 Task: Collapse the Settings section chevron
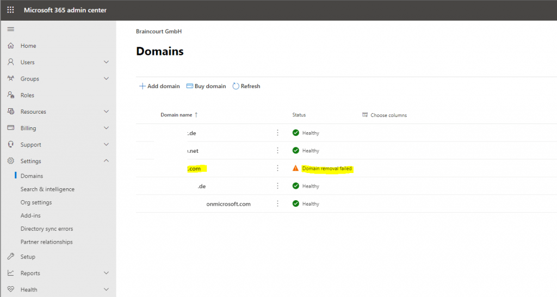click(106, 160)
